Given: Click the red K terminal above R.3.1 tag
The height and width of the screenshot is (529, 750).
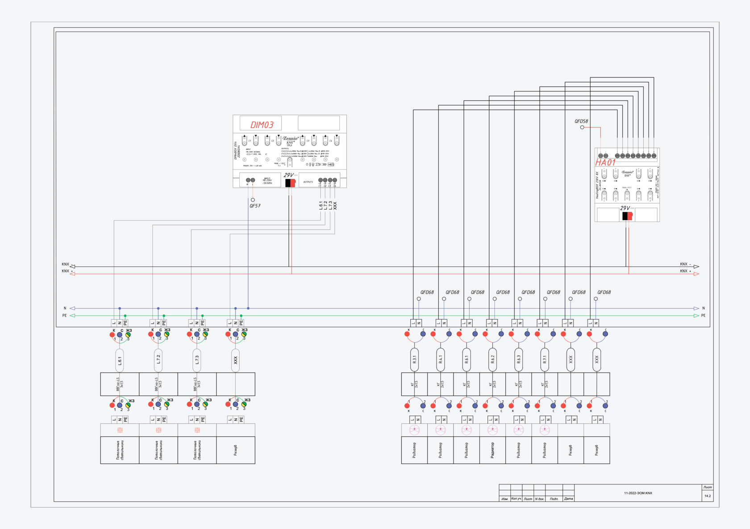Looking at the screenshot, I should point(407,334).
